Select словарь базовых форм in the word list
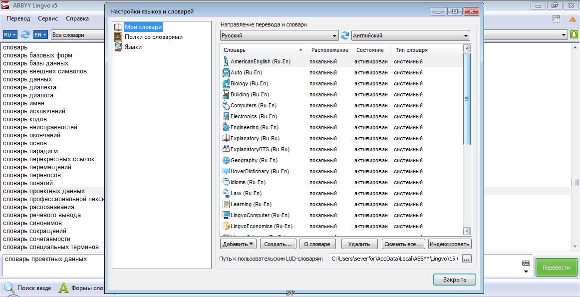This screenshot has width=580, height=297. 38,55
